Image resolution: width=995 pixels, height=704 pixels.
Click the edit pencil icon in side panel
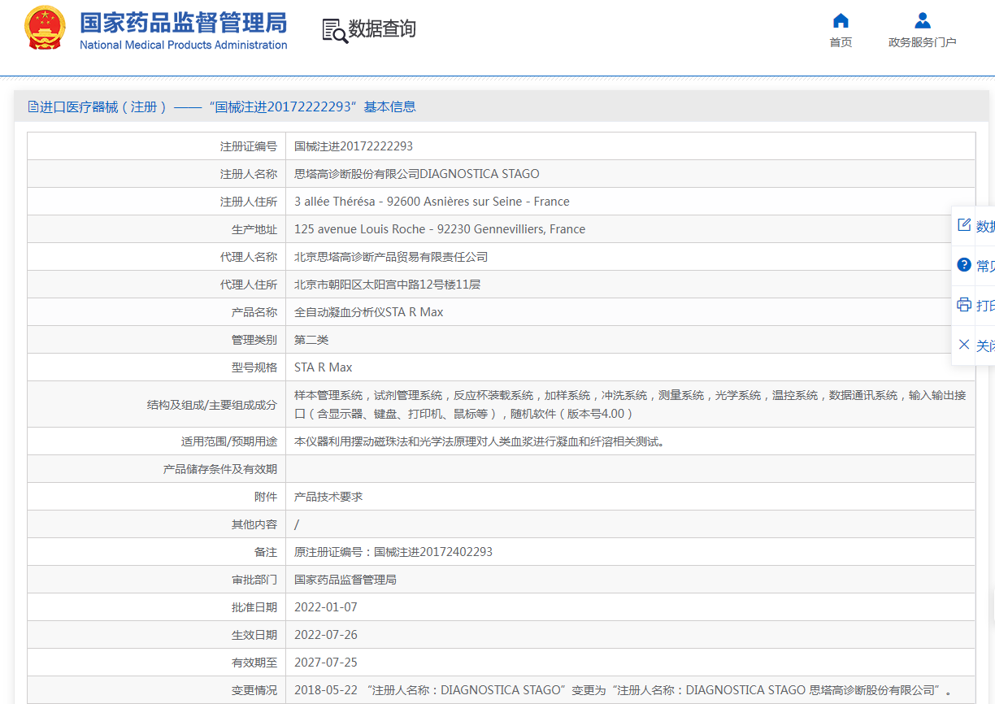click(x=964, y=225)
